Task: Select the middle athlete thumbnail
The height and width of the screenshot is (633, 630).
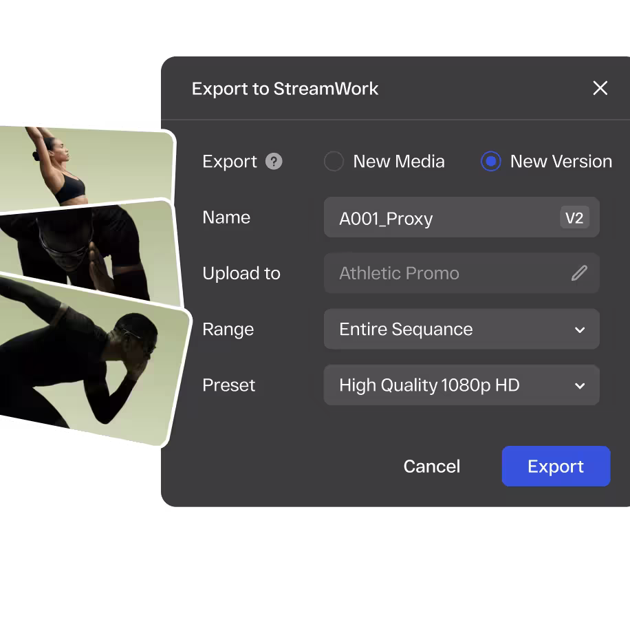Action: (x=91, y=253)
